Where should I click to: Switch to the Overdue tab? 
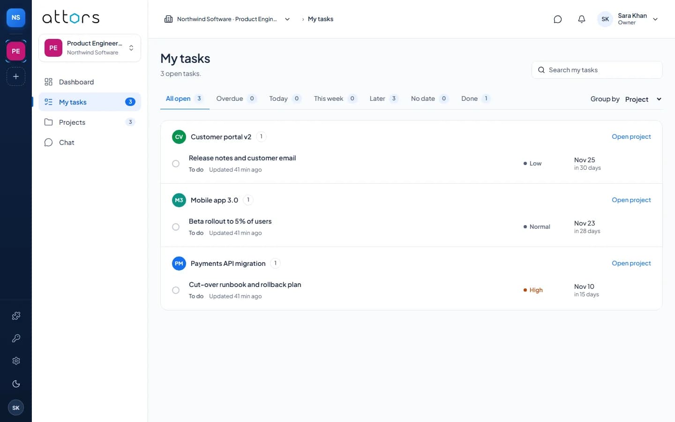click(x=236, y=98)
